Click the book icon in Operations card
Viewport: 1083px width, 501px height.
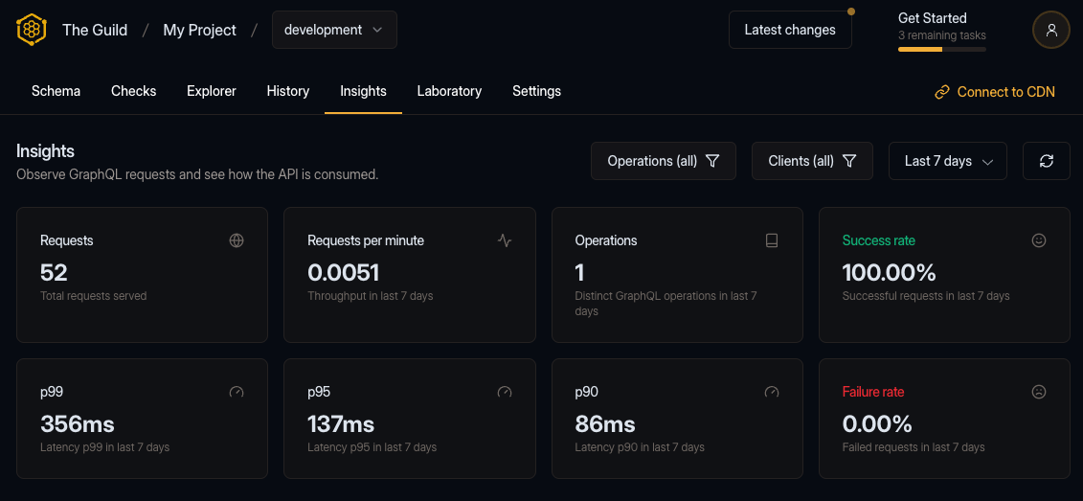click(772, 240)
